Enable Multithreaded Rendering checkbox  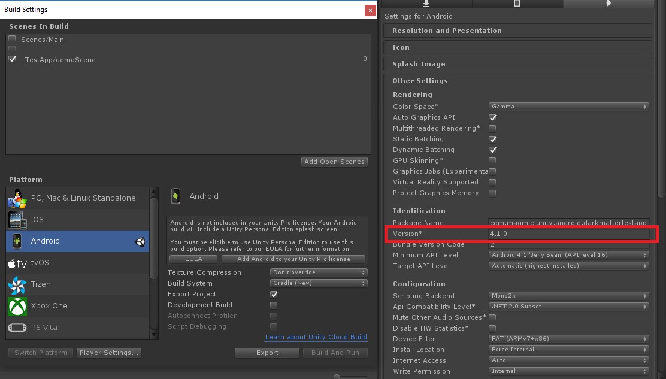(x=493, y=128)
